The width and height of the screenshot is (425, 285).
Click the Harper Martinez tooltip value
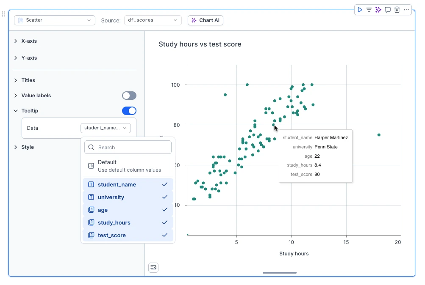pyautogui.click(x=331, y=137)
